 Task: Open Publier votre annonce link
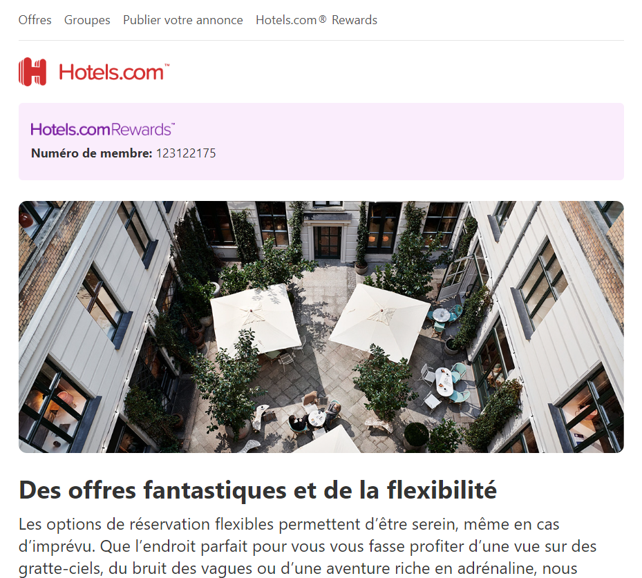pyautogui.click(x=183, y=20)
